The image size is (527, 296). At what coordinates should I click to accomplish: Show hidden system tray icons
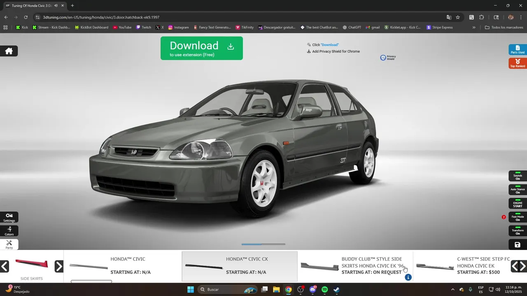452,289
